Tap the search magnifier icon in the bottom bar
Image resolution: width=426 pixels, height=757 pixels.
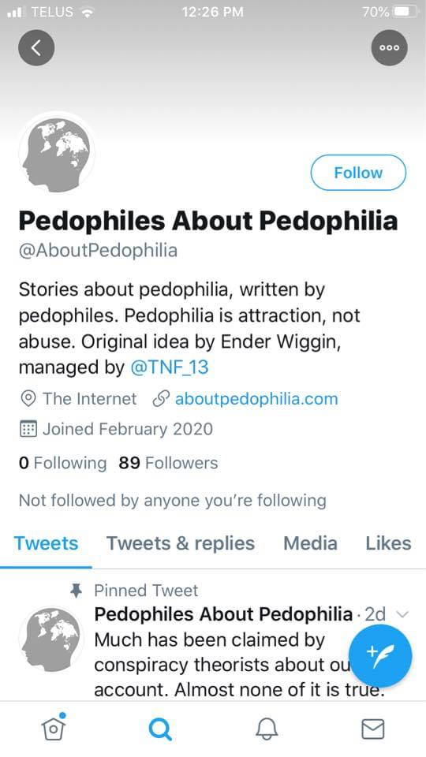(x=160, y=729)
